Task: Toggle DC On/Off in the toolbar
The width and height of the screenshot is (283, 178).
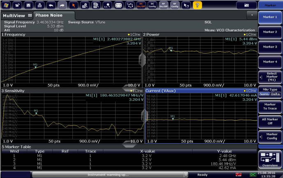Action: pos(141,5)
